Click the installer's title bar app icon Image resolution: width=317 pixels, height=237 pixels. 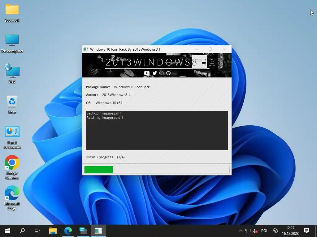click(86, 49)
